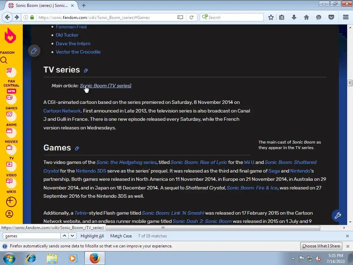Click the Firefox back arrow button
Viewport: 353px width, 265px height.
7,17
